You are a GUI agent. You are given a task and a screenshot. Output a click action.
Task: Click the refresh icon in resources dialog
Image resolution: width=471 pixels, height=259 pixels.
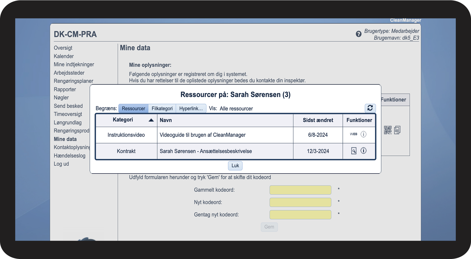pyautogui.click(x=370, y=108)
